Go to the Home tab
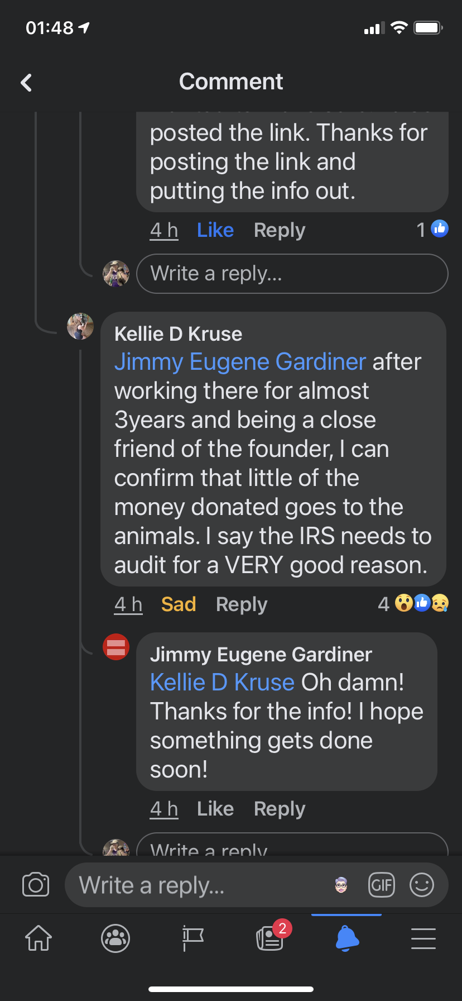This screenshot has height=1001, width=462. (38, 938)
